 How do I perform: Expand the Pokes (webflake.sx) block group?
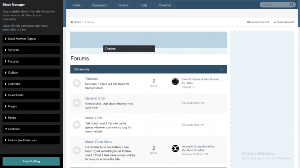click(x=31, y=140)
